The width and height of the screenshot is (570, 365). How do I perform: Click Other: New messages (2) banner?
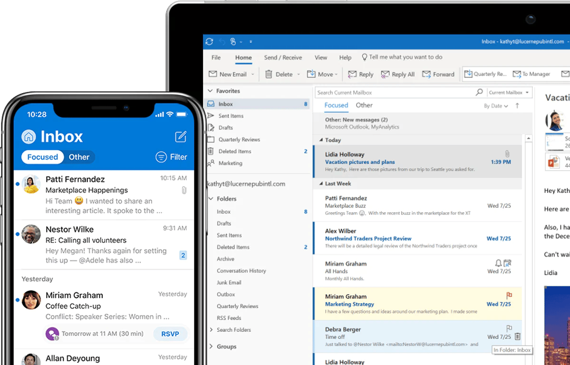[x=423, y=123]
